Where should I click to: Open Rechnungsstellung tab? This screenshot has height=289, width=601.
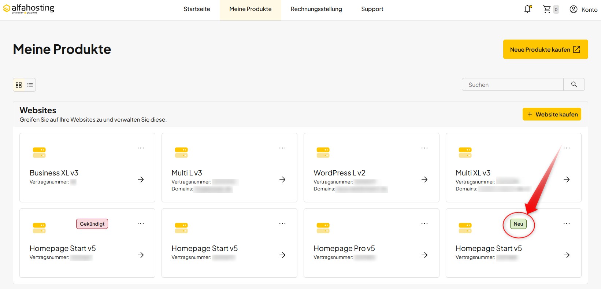coord(316,9)
